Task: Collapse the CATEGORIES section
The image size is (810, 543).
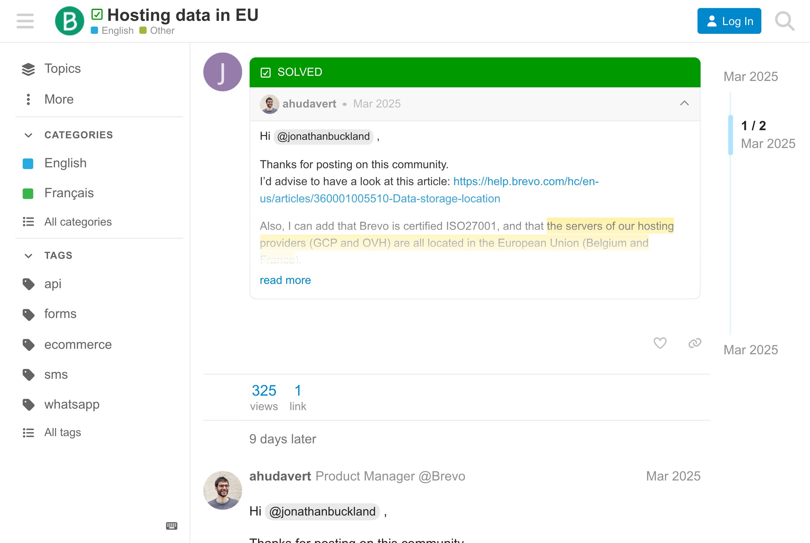Action: (x=28, y=135)
